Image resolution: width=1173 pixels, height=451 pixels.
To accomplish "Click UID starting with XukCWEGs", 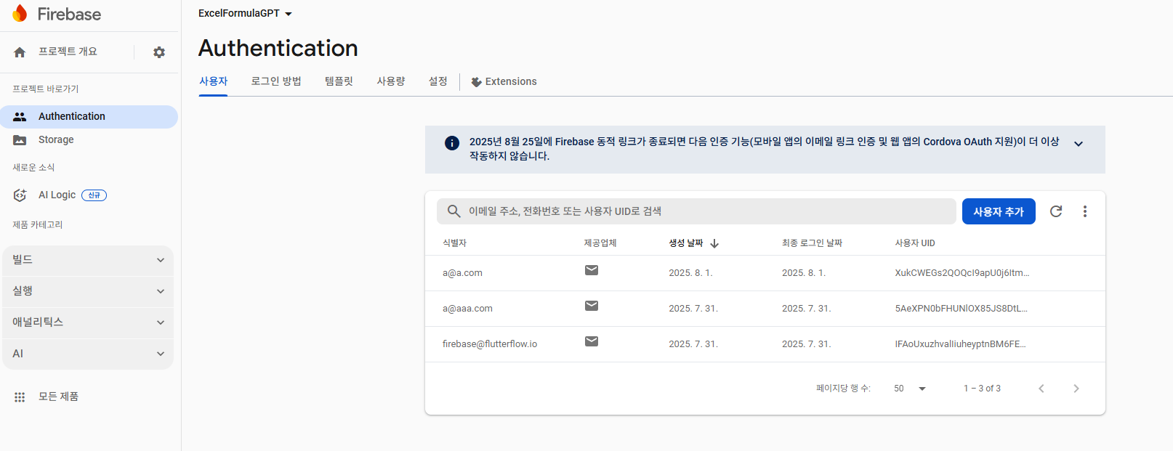I will pos(962,273).
